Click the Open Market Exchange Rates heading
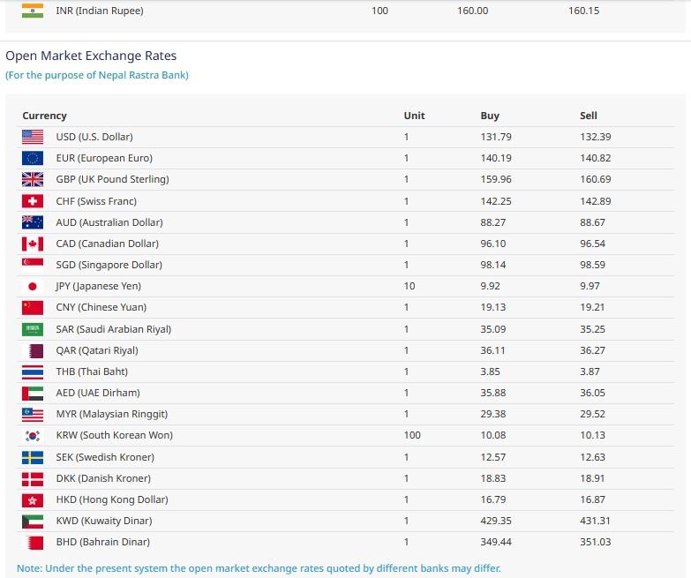The height and width of the screenshot is (578, 691). 91,56
